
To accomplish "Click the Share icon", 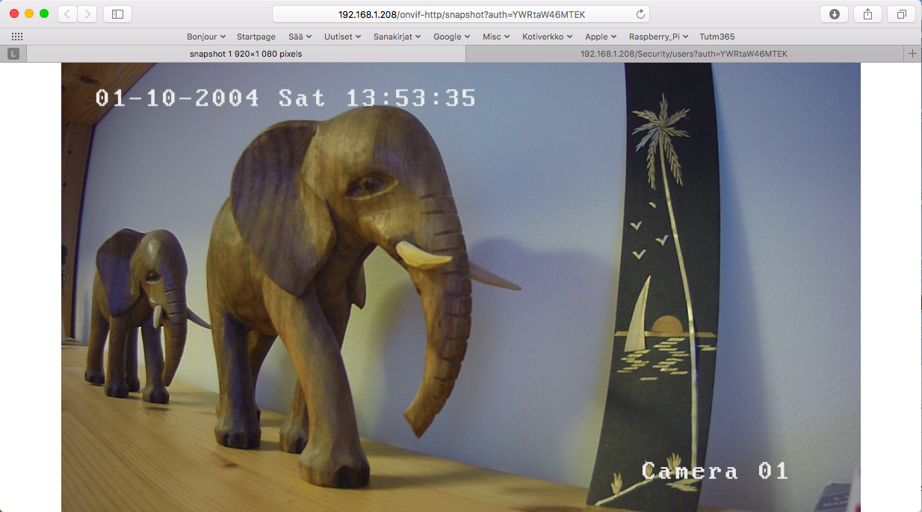I will click(x=867, y=13).
